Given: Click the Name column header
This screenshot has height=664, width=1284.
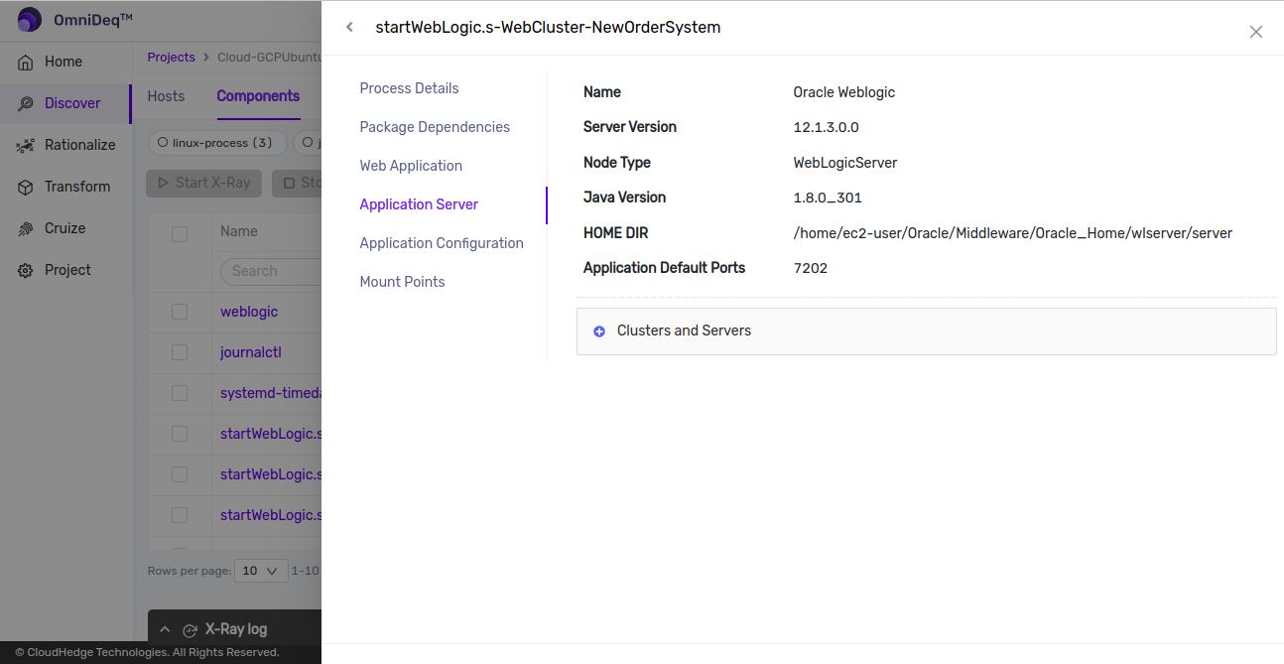Looking at the screenshot, I should (x=239, y=231).
